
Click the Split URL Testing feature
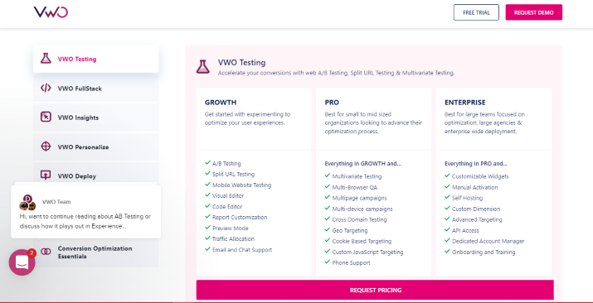233,175
